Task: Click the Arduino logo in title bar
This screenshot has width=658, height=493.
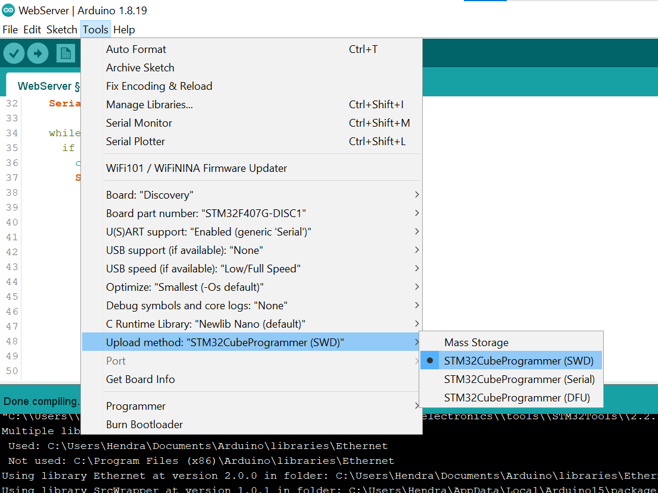Action: pyautogui.click(x=8, y=11)
